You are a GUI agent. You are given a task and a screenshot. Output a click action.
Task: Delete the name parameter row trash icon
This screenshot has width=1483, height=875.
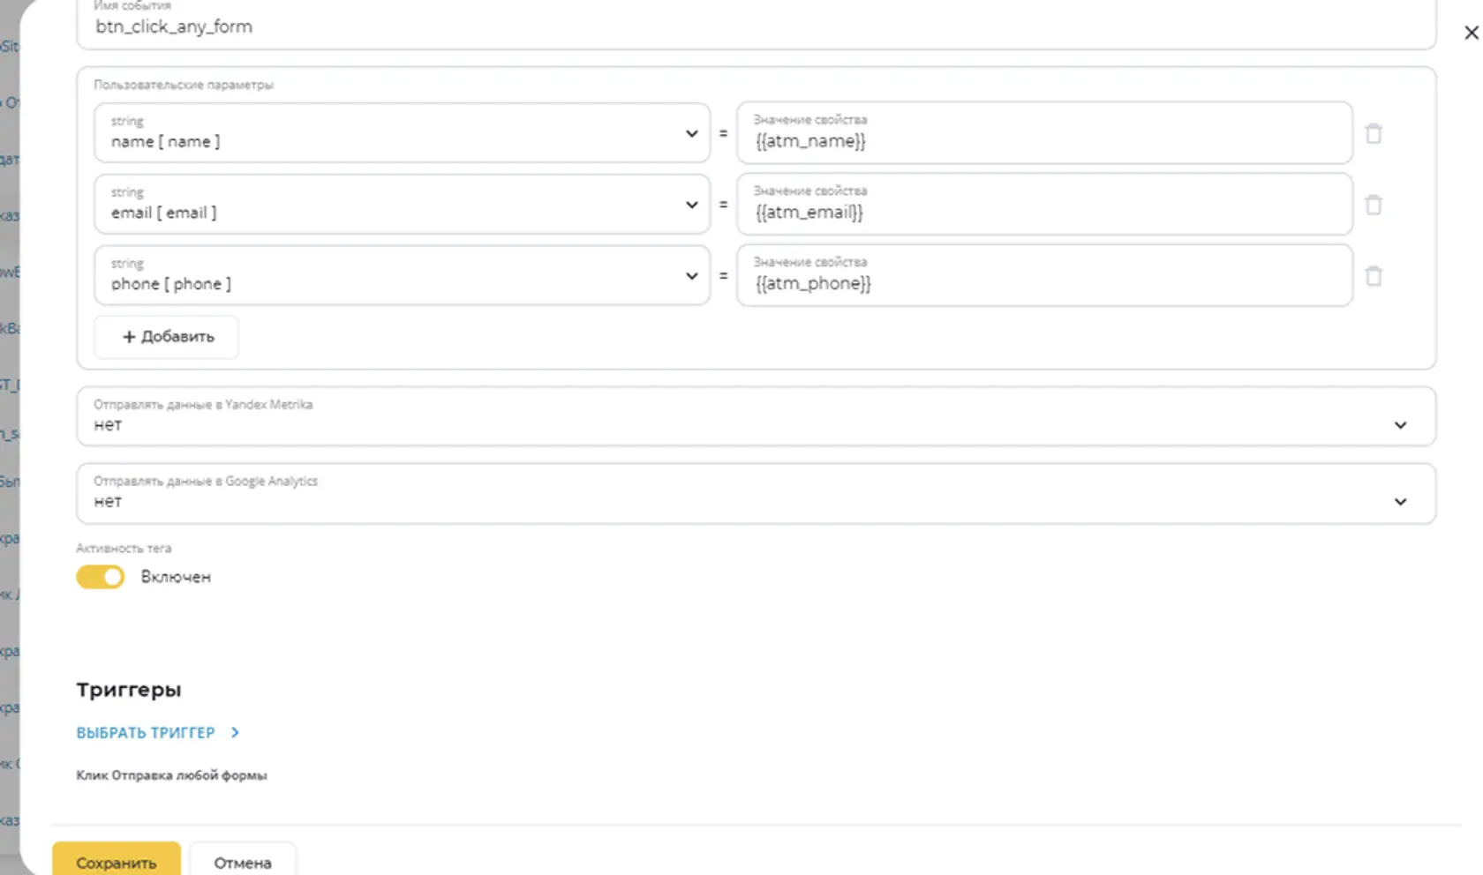tap(1374, 133)
